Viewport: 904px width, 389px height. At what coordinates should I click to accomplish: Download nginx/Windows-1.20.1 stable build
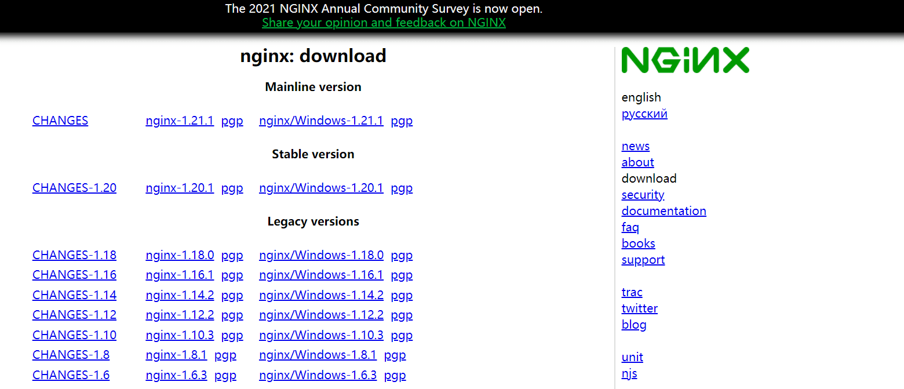(321, 188)
